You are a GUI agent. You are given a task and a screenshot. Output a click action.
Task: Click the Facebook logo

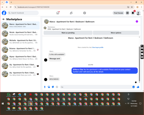[x=4, y=13]
